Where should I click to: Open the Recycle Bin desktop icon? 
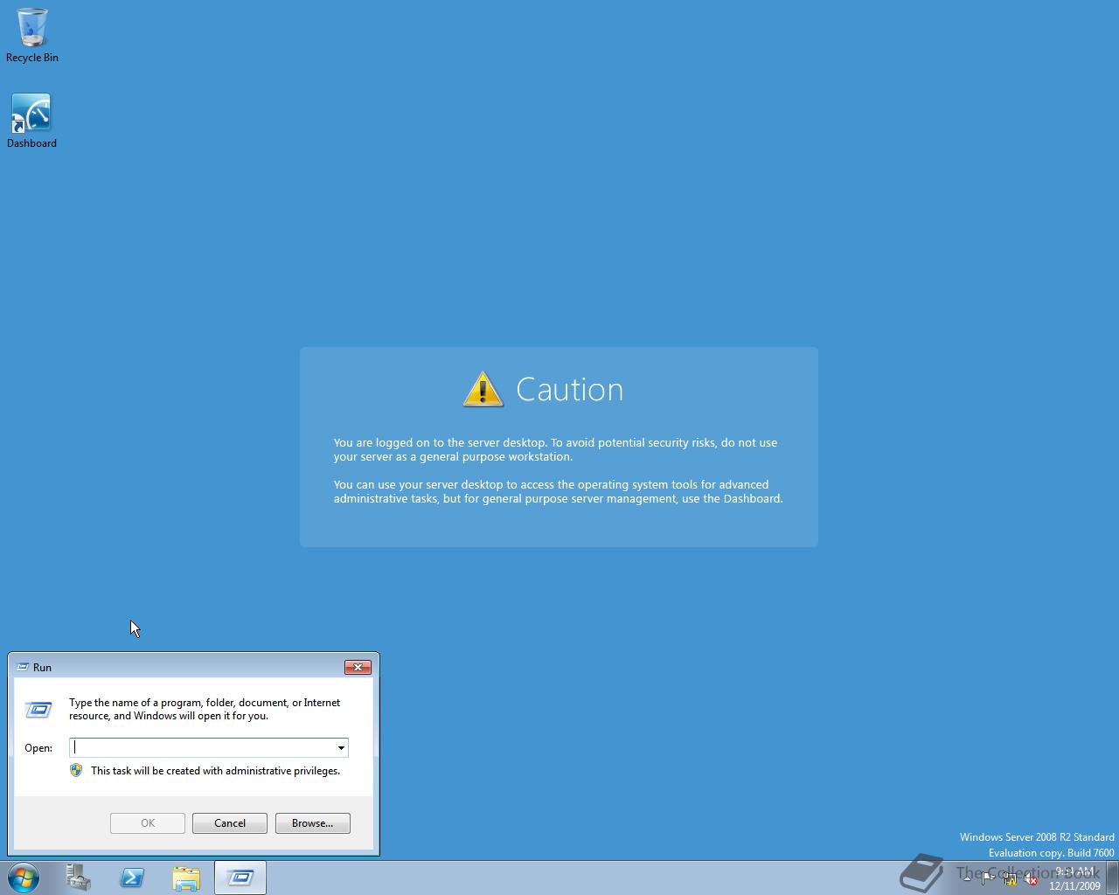tap(31, 35)
